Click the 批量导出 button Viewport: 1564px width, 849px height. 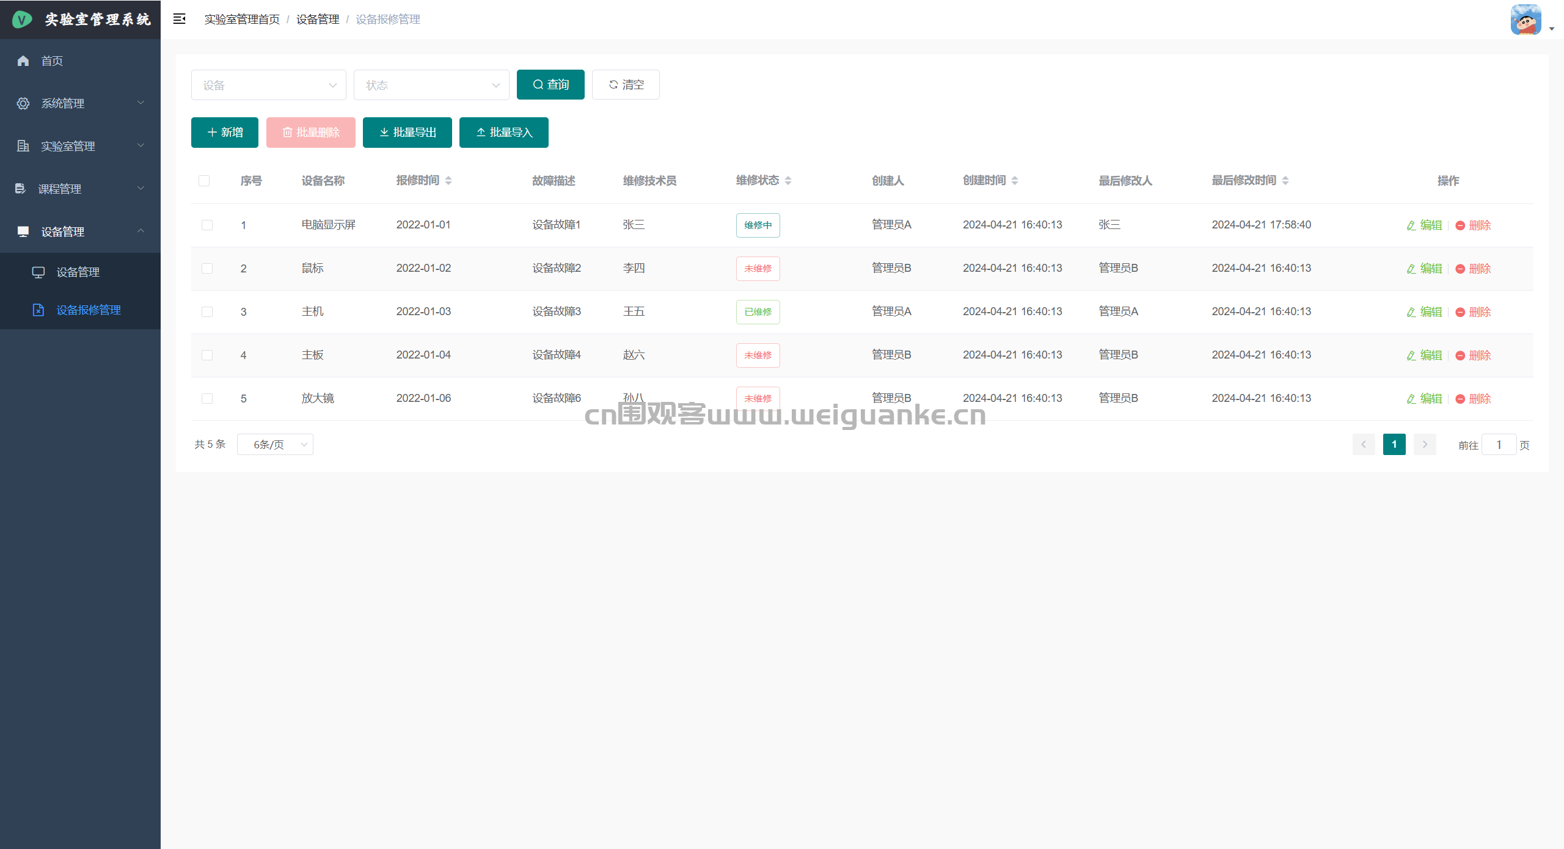407,133
